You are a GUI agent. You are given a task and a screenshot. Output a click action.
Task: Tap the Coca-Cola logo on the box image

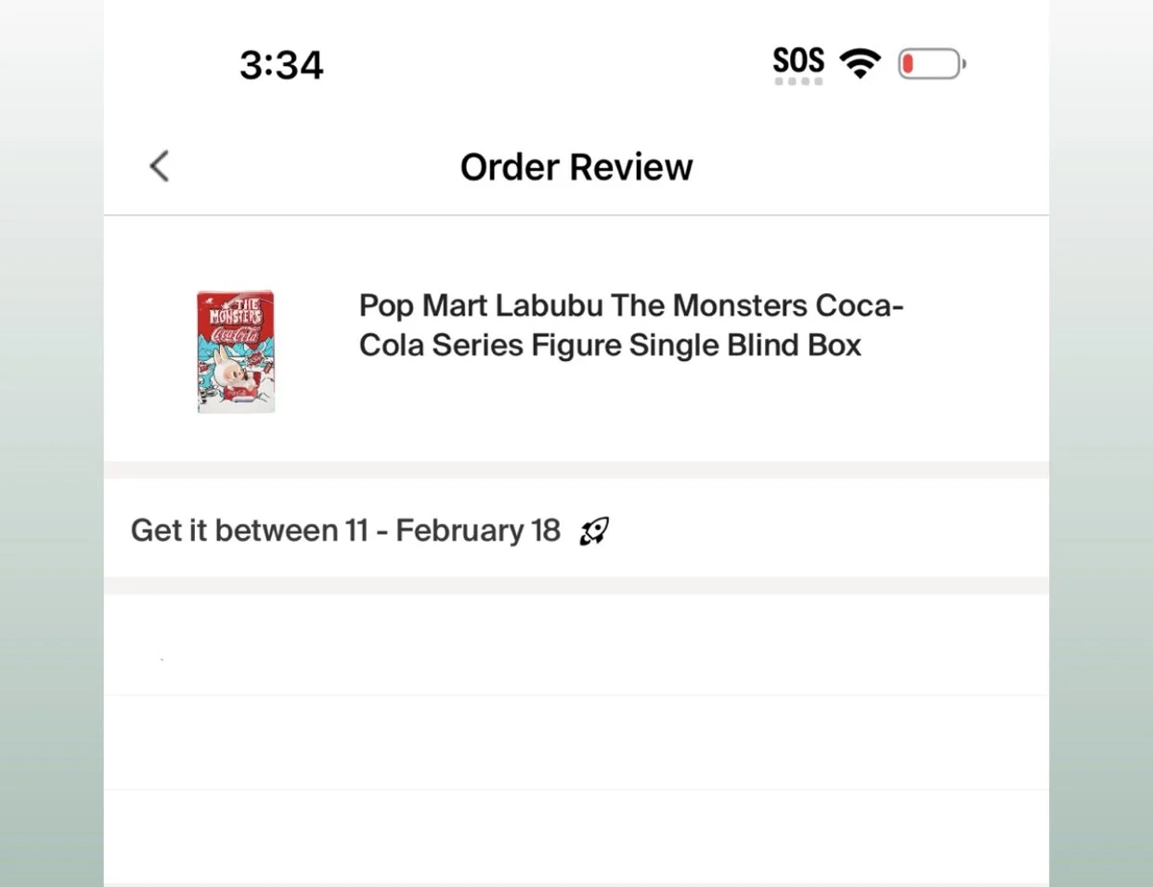(x=235, y=335)
